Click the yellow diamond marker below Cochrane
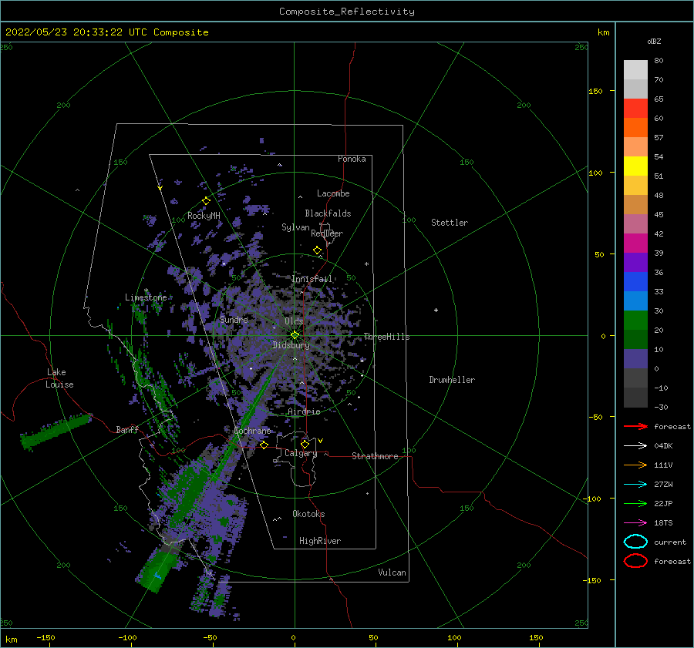This screenshot has width=694, height=648. coord(264,445)
